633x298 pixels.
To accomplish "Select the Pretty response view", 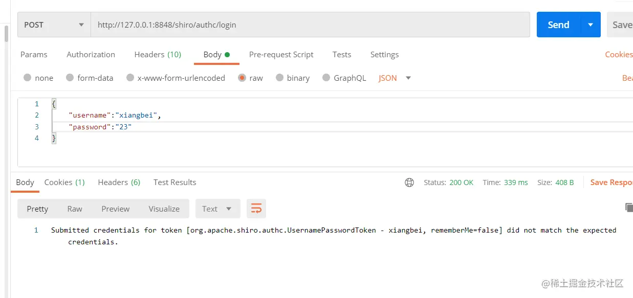I will point(37,209).
